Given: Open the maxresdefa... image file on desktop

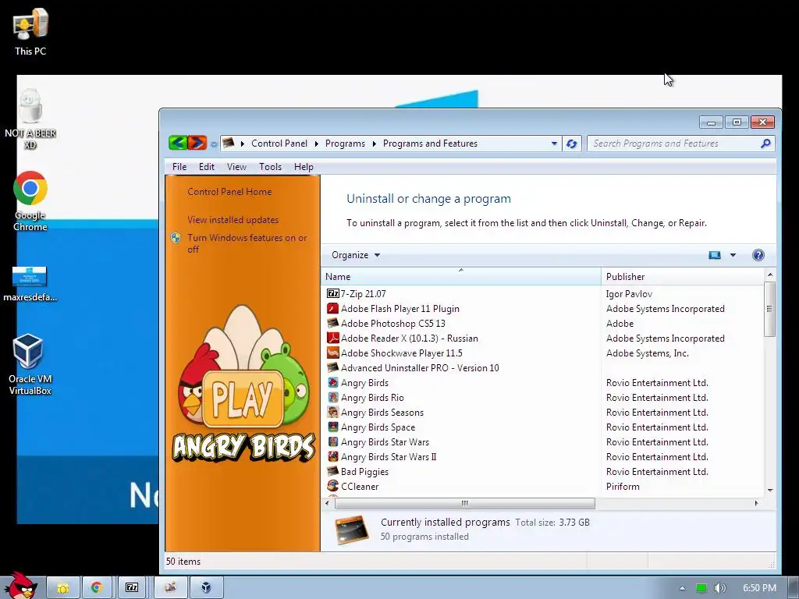Looking at the screenshot, I should [30, 284].
